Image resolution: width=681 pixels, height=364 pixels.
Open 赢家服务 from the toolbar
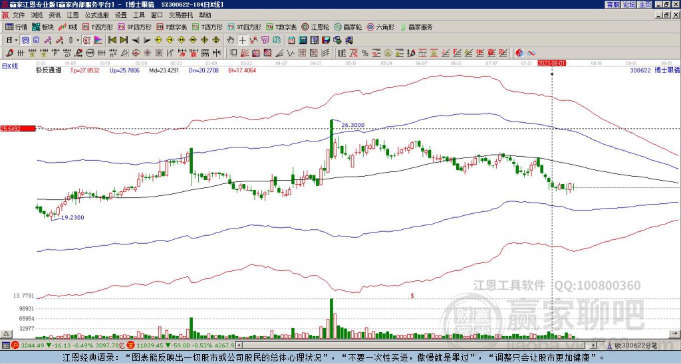click(x=416, y=27)
